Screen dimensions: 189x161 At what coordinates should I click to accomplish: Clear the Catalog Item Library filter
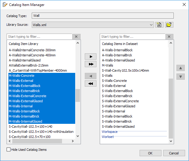click(76, 37)
